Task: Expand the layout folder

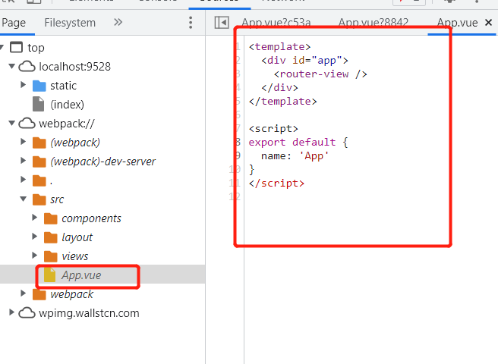Action: coord(35,237)
